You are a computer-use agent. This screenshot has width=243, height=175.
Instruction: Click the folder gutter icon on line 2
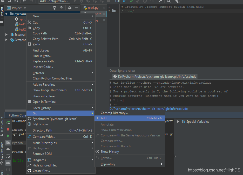[114, 11]
